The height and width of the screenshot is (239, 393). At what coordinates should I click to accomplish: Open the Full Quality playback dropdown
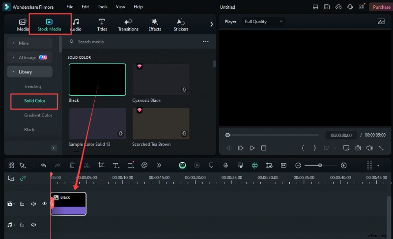click(x=264, y=22)
